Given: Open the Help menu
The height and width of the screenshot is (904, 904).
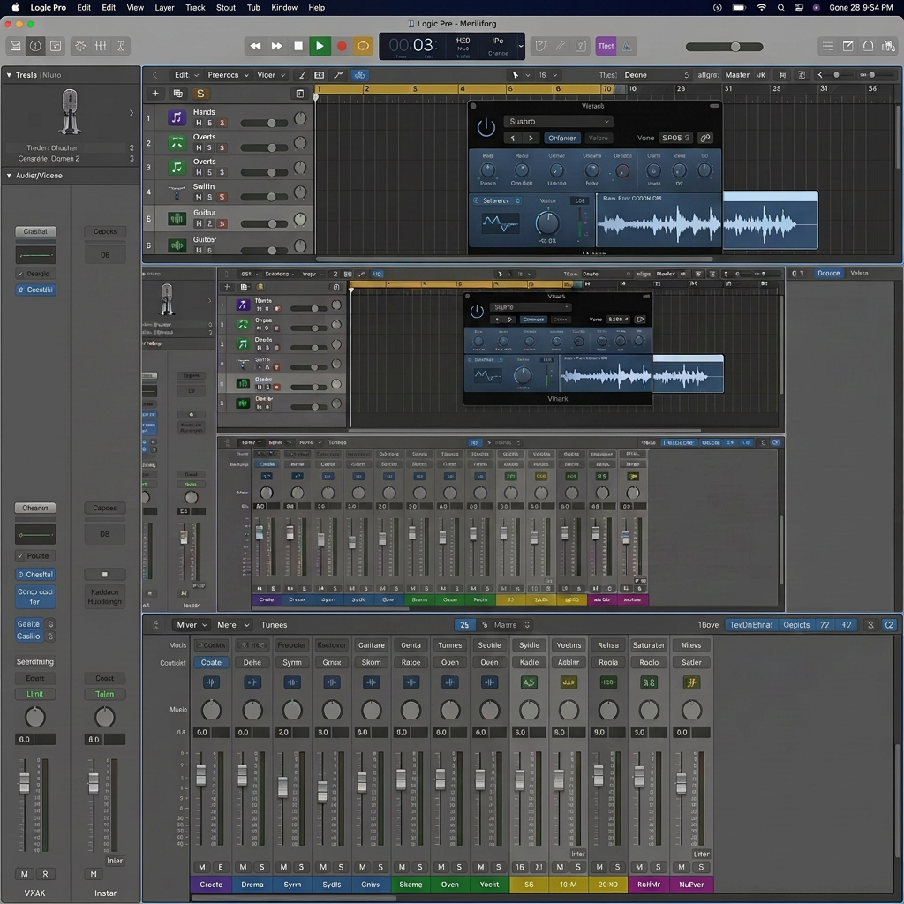Looking at the screenshot, I should pos(317,7).
